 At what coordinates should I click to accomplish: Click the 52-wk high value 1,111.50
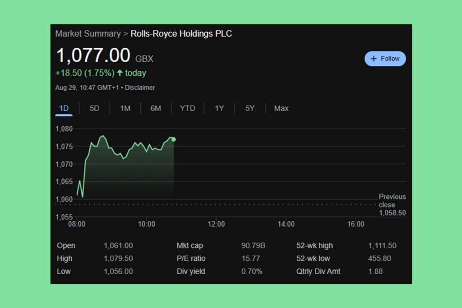382,246
